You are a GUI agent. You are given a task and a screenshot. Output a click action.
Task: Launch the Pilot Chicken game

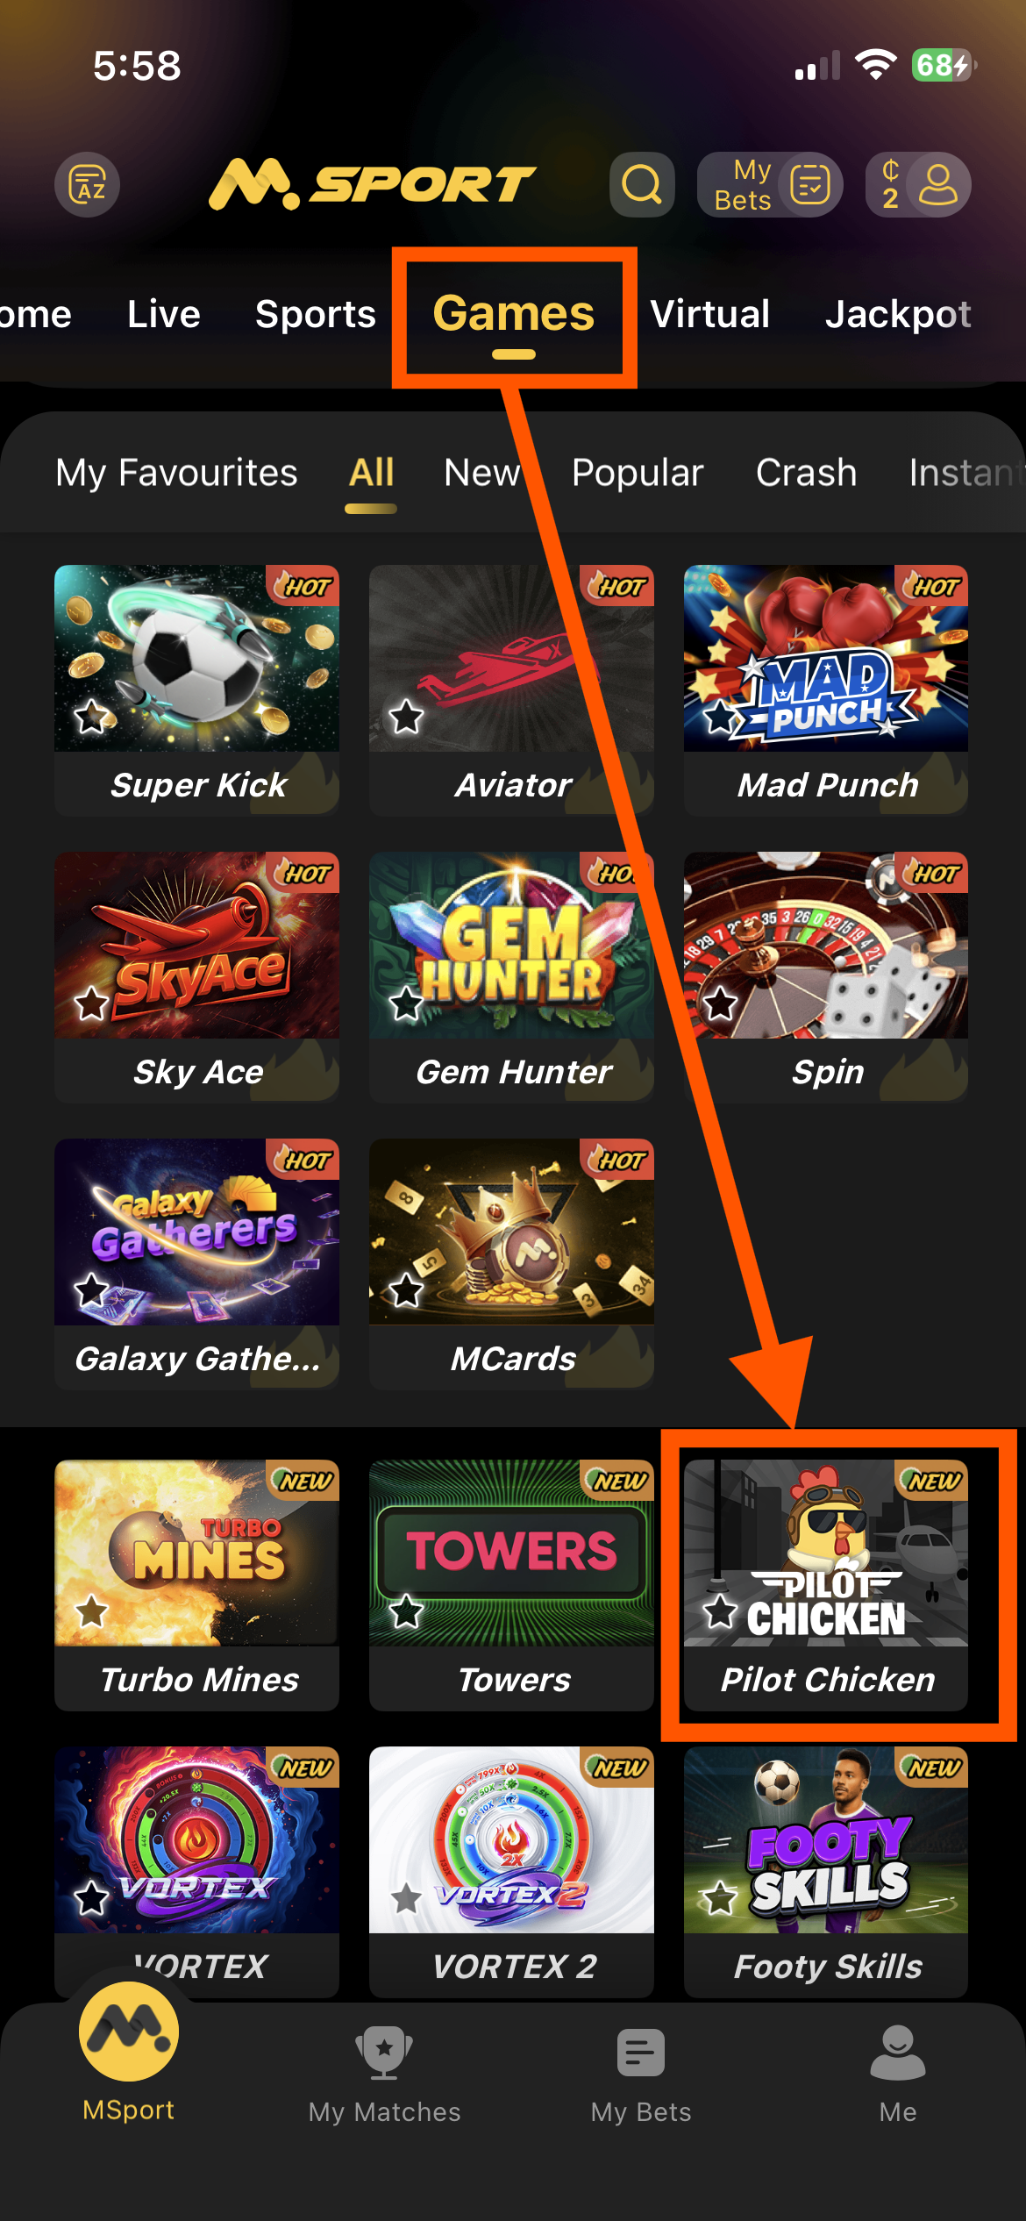click(x=826, y=1585)
